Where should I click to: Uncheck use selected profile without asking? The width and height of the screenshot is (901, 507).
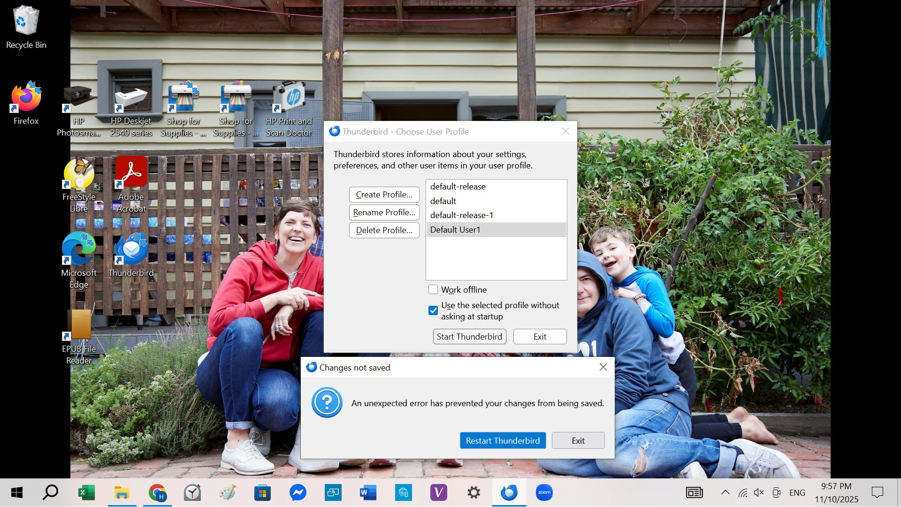[433, 310]
